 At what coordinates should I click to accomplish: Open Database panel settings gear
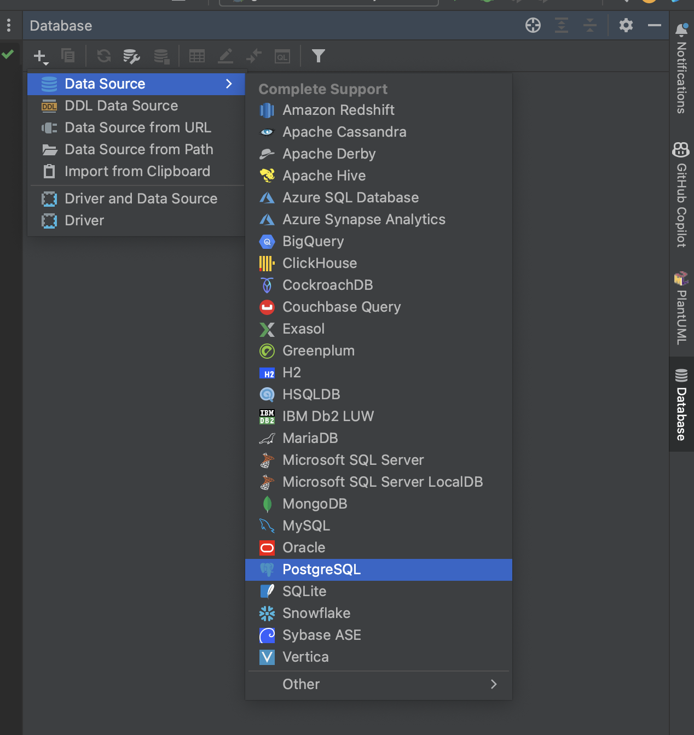(x=626, y=25)
